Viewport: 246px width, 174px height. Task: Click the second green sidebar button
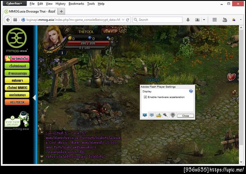point(17,73)
